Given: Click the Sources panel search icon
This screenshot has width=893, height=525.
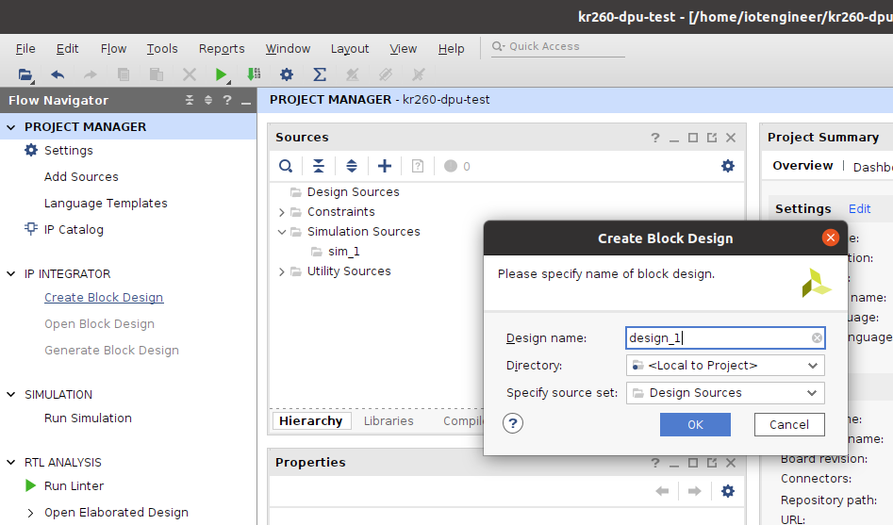Looking at the screenshot, I should click(x=285, y=166).
